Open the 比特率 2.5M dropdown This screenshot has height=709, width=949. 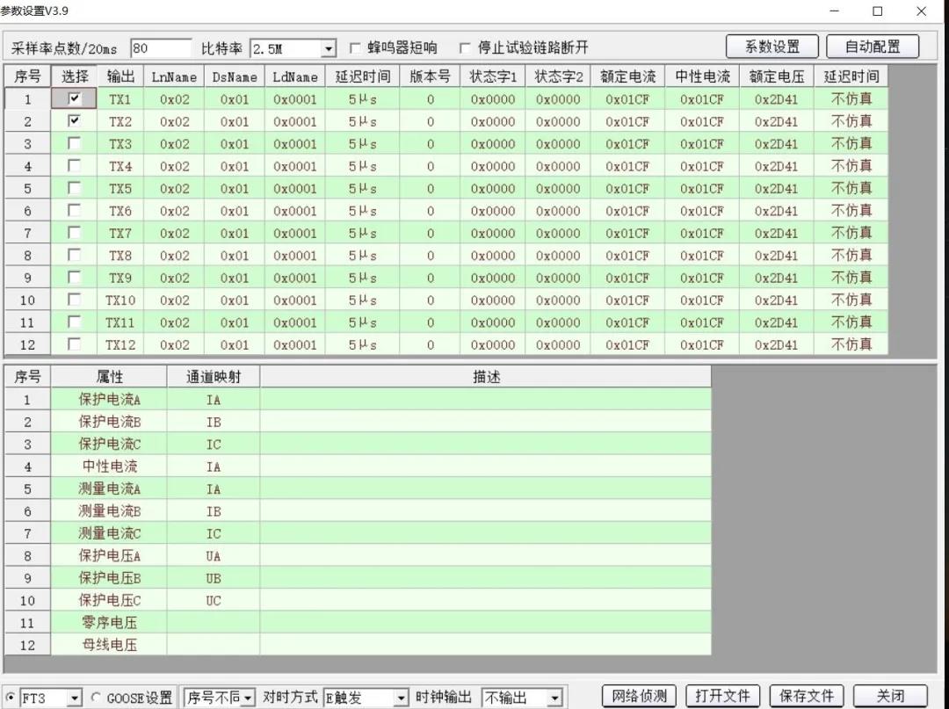(329, 49)
